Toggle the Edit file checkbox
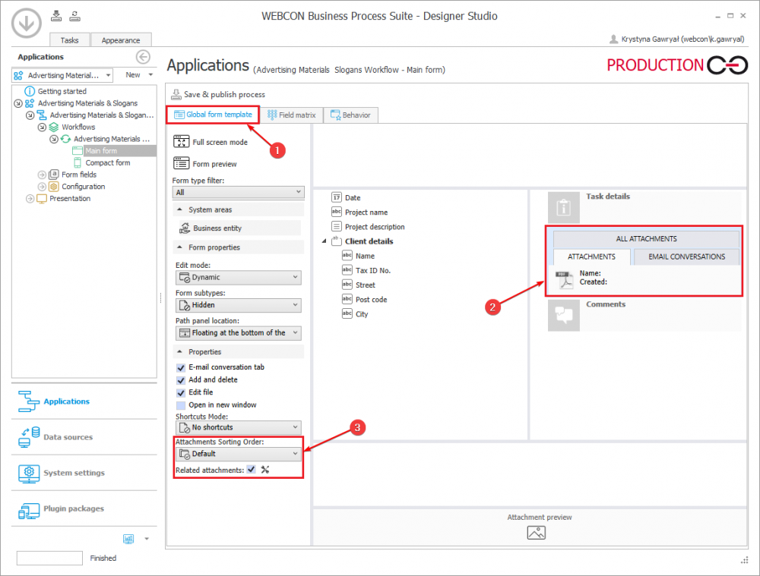 pyautogui.click(x=181, y=392)
